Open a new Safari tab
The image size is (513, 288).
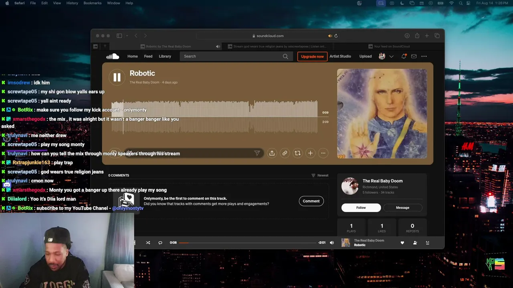427,36
